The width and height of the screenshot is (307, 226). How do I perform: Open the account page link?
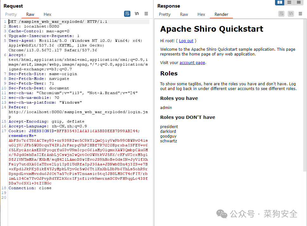192,63
